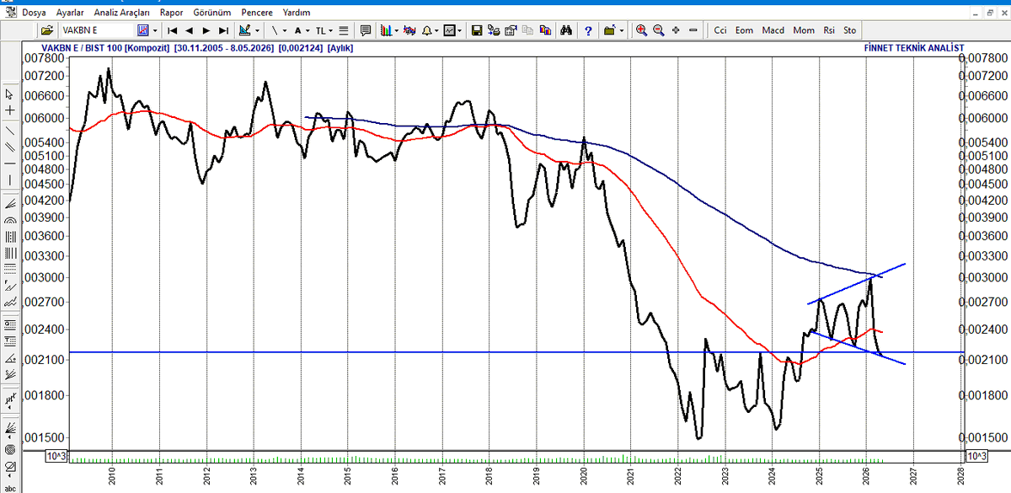Click the 2026 year label on time axis

click(867, 476)
